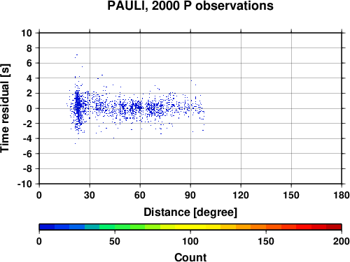The image size is (350, 262).
Task: Click the 'Distance [degree]' axis label
Action: [190, 212]
